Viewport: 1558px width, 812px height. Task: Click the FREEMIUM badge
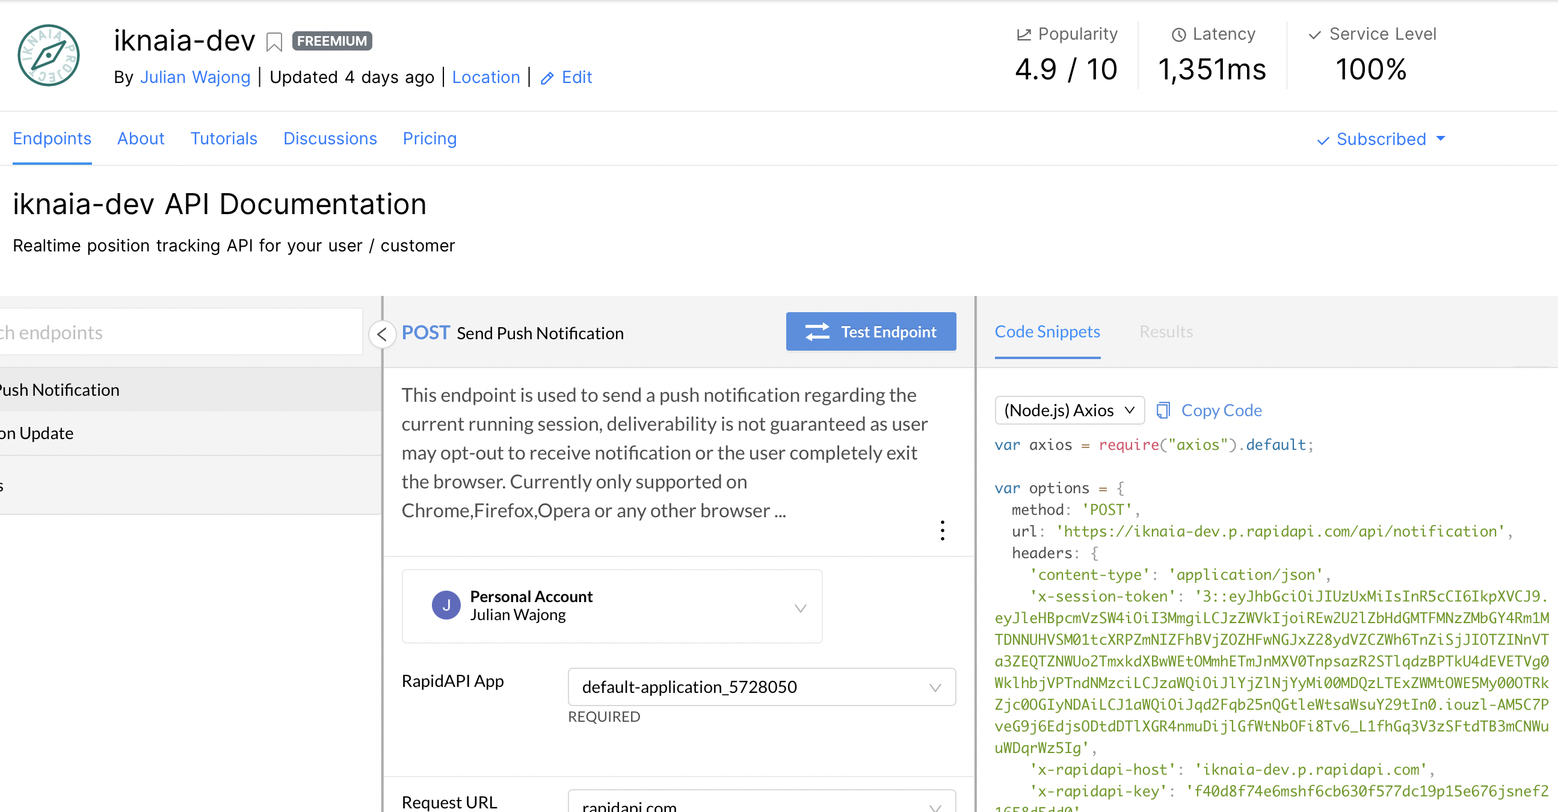[x=332, y=41]
